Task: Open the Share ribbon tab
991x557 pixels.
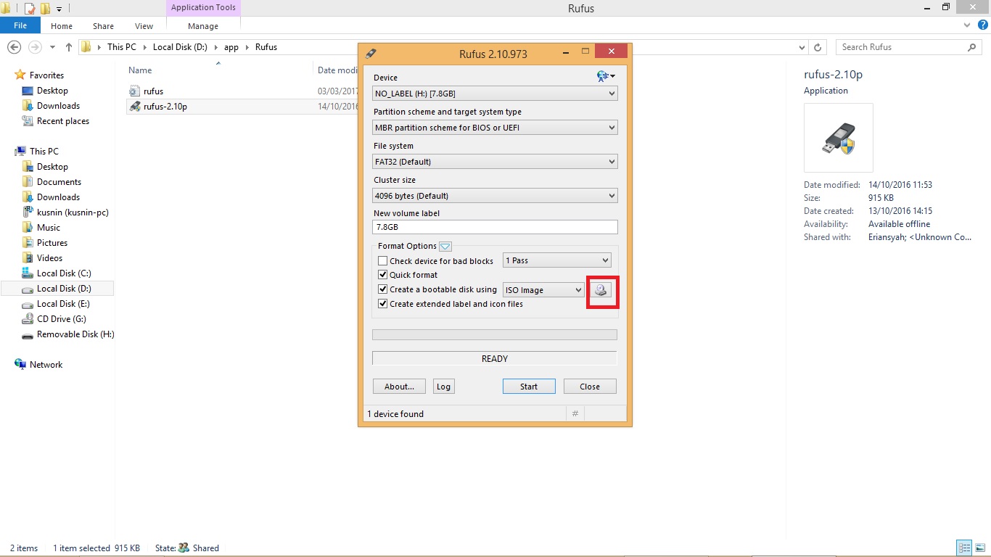Action: [103, 26]
